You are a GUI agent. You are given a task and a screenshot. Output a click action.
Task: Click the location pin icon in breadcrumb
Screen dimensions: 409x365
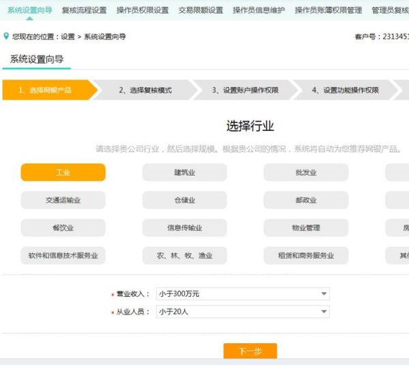click(x=7, y=36)
